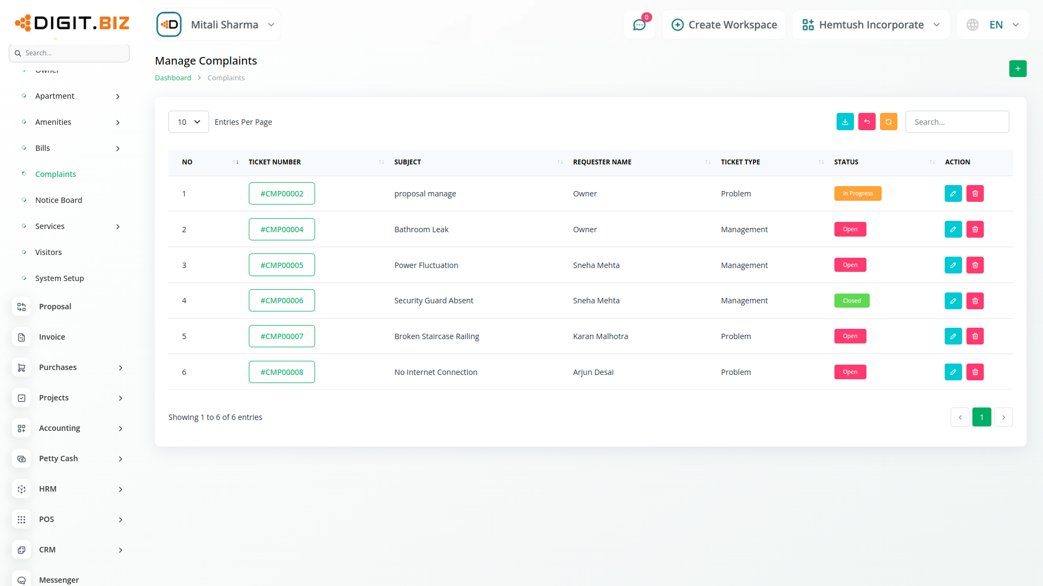The height and width of the screenshot is (586, 1043).
Task: Click the green add complaint plus button
Action: tap(1017, 69)
